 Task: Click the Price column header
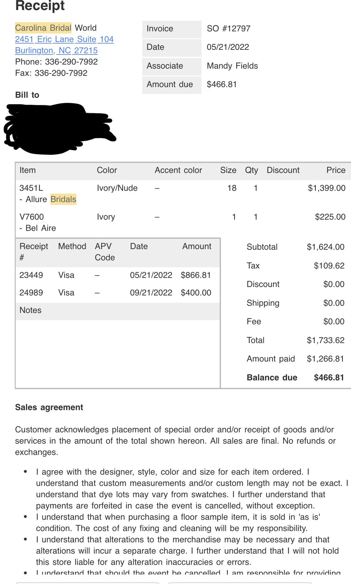[336, 170]
